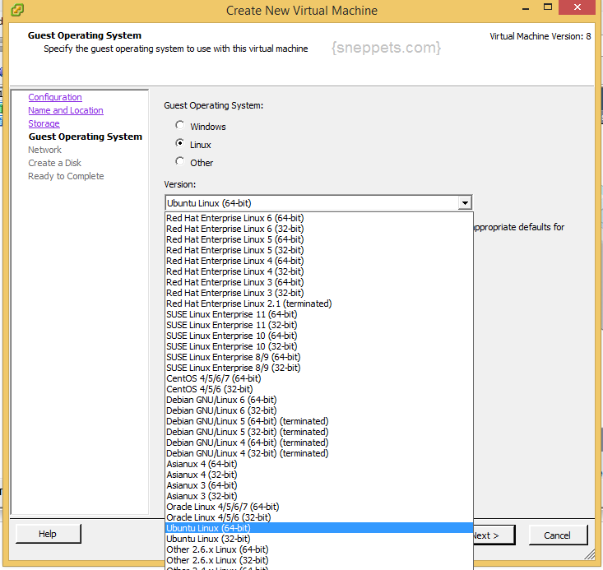Select the Linux radio button
This screenshot has width=603, height=570.
click(x=179, y=143)
